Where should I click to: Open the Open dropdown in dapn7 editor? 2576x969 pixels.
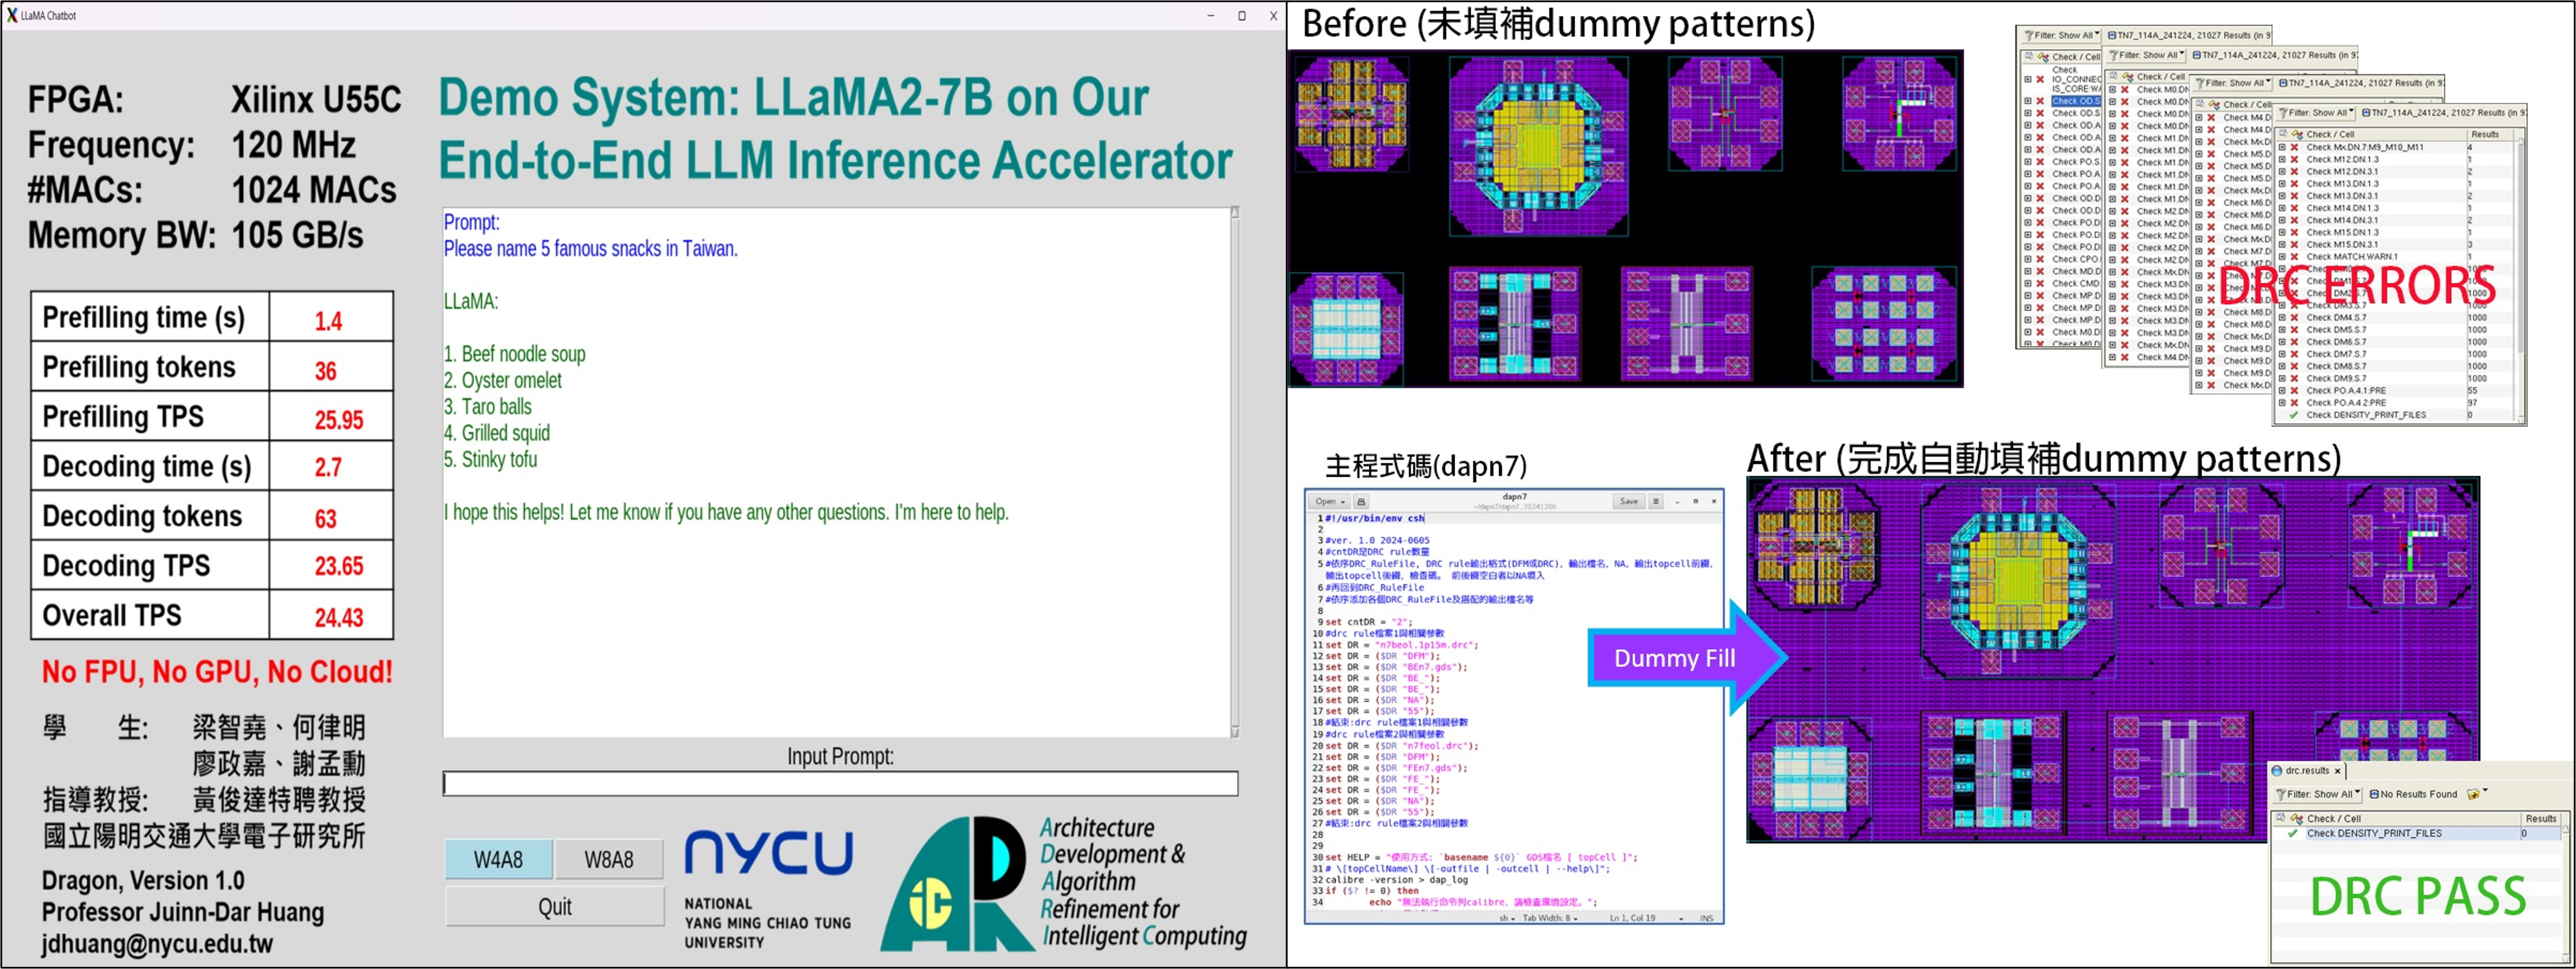pos(1330,501)
